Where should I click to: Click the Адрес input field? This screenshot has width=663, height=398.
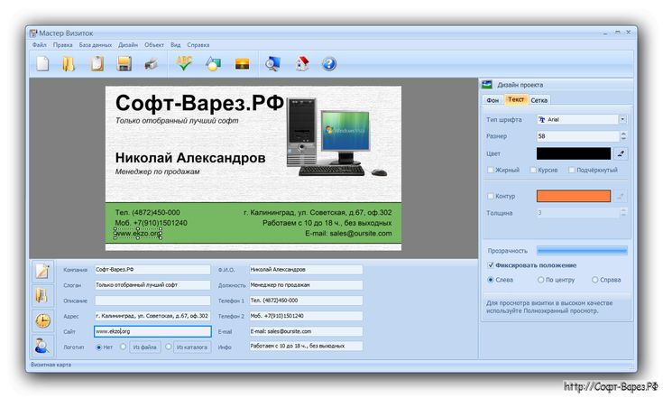pos(152,316)
